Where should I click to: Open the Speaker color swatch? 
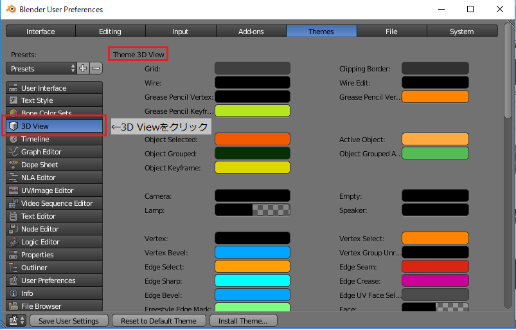(x=435, y=210)
